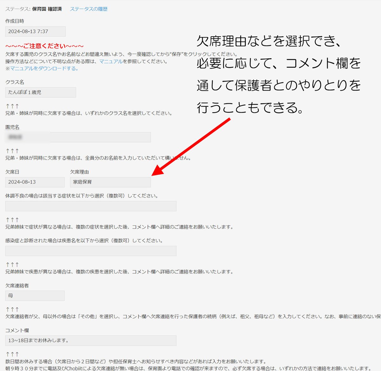Screen dimensions: 381x371
Task: Open the 欠席連絡者 dropdown showing 母
Action: pos(35,296)
